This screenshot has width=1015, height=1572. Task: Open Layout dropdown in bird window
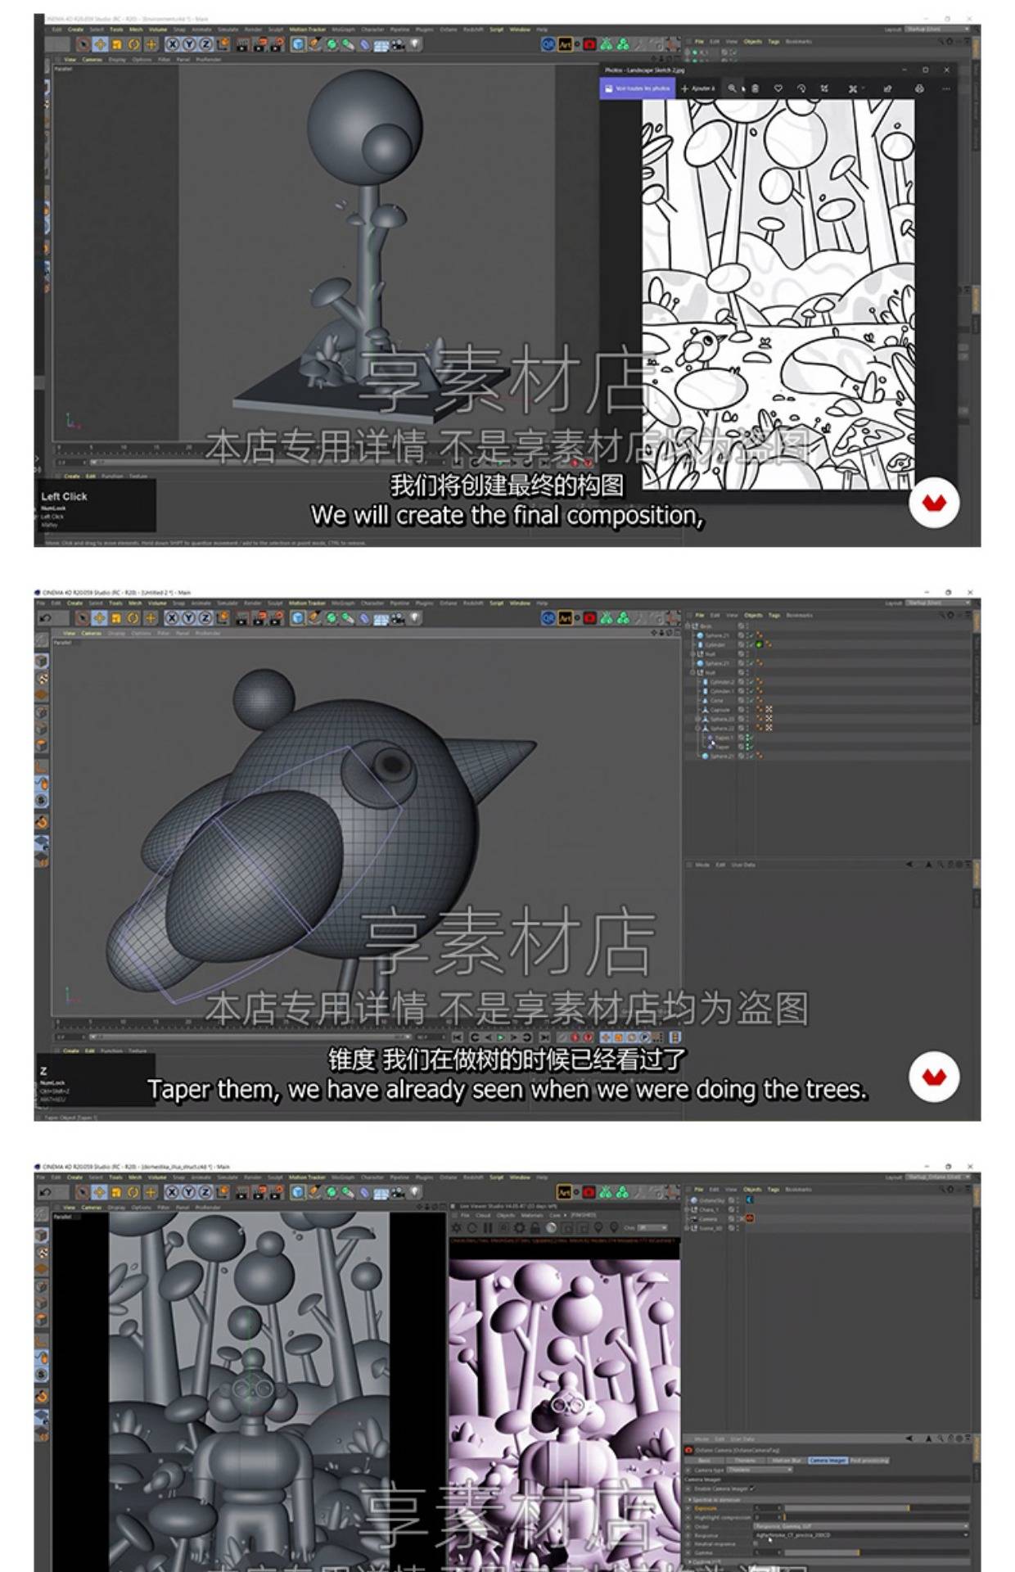coord(937,603)
